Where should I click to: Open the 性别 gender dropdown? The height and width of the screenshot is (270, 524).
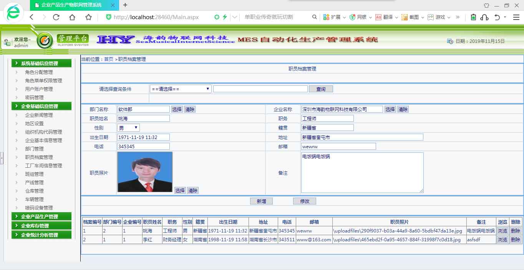(x=128, y=128)
